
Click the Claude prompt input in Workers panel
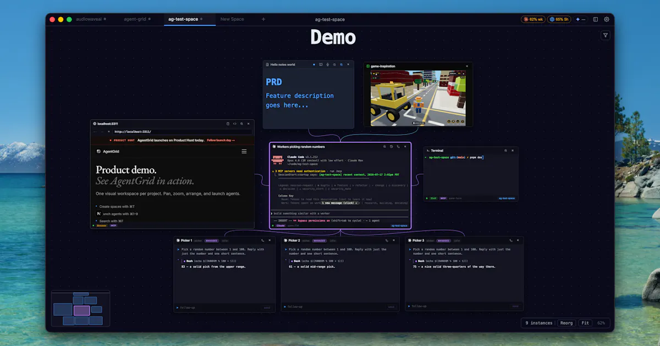coord(340,213)
